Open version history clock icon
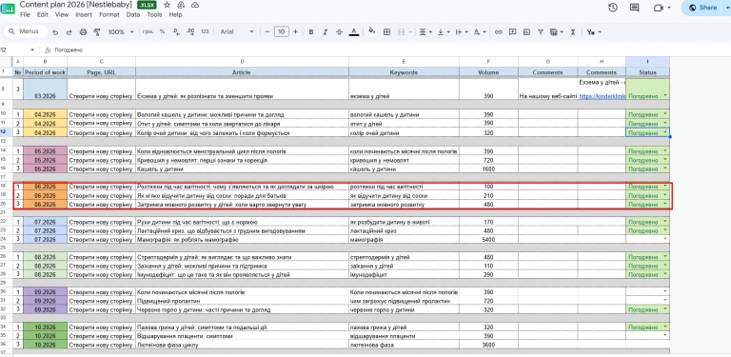 point(613,7)
